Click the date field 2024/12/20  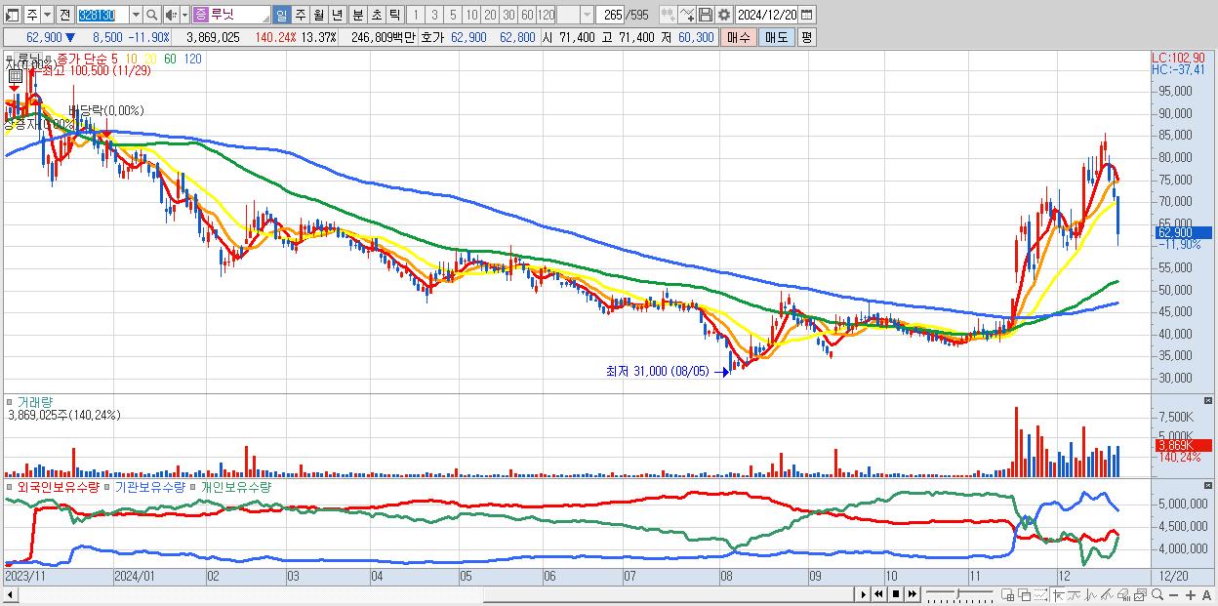pyautogui.click(x=767, y=16)
